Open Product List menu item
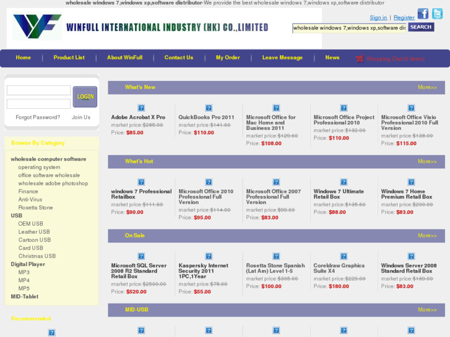Viewport: 450px width, 337px height. pos(69,58)
